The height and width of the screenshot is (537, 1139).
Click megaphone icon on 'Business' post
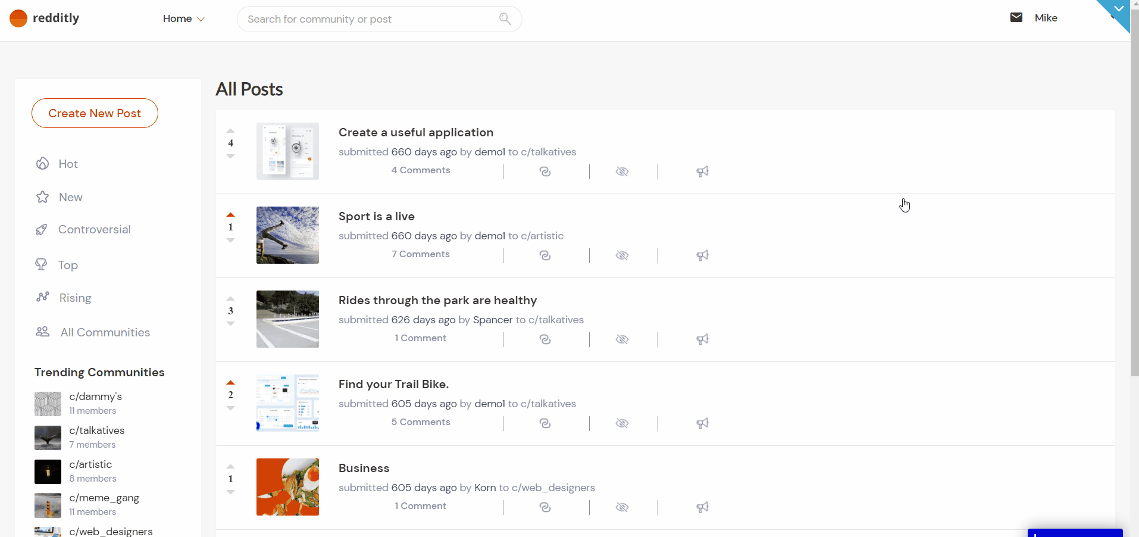[702, 507]
